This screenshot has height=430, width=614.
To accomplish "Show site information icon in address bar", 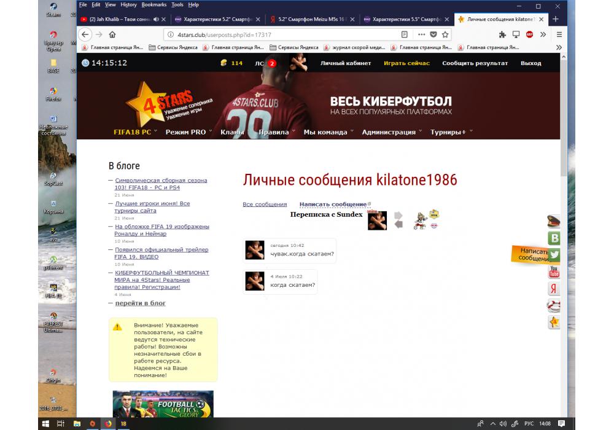I will [171, 35].
